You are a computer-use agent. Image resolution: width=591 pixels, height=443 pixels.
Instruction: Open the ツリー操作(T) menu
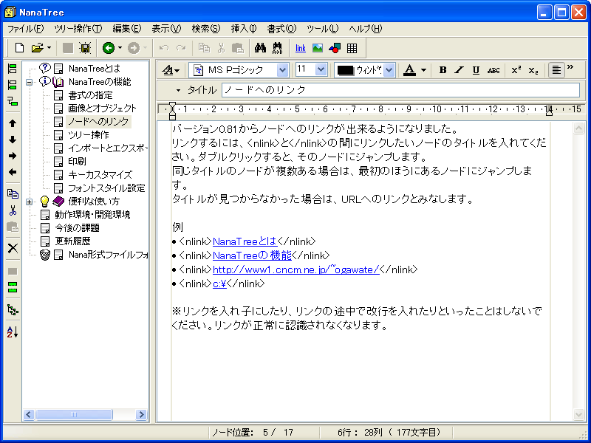(x=78, y=29)
